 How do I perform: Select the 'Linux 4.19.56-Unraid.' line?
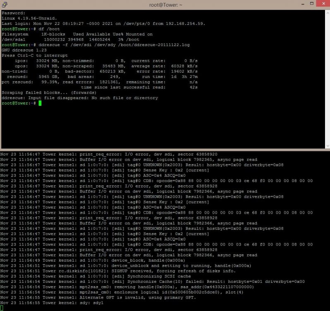29,18
